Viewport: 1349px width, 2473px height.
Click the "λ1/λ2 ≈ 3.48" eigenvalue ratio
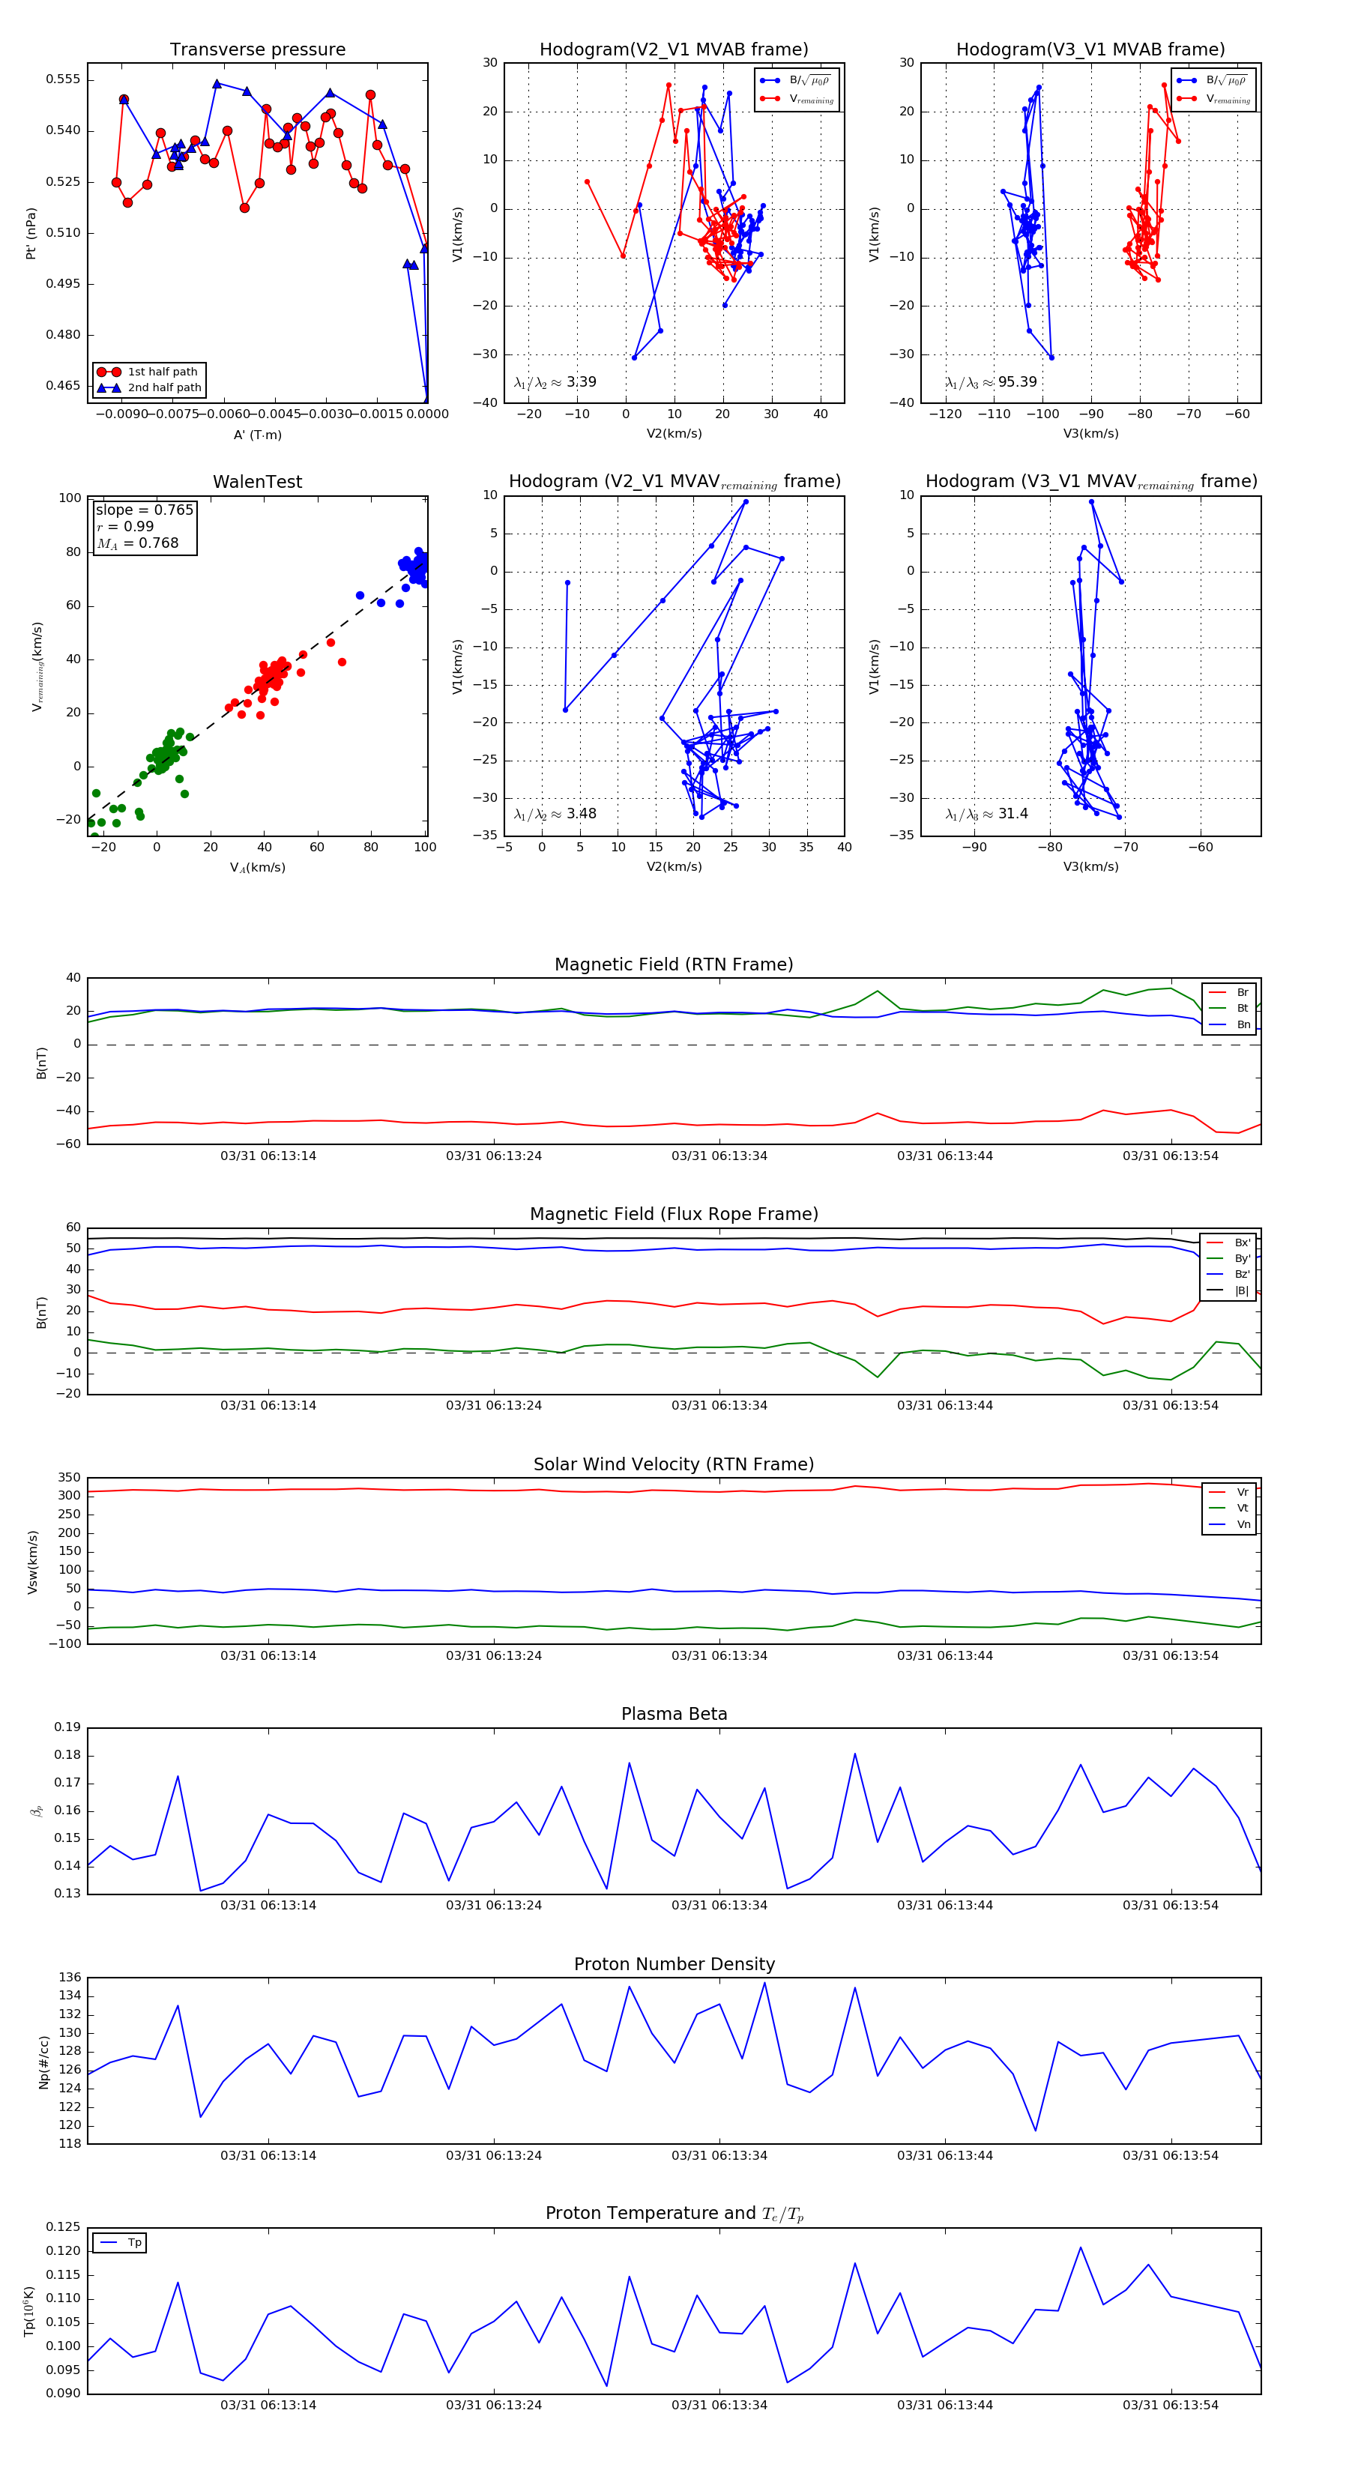555,814
